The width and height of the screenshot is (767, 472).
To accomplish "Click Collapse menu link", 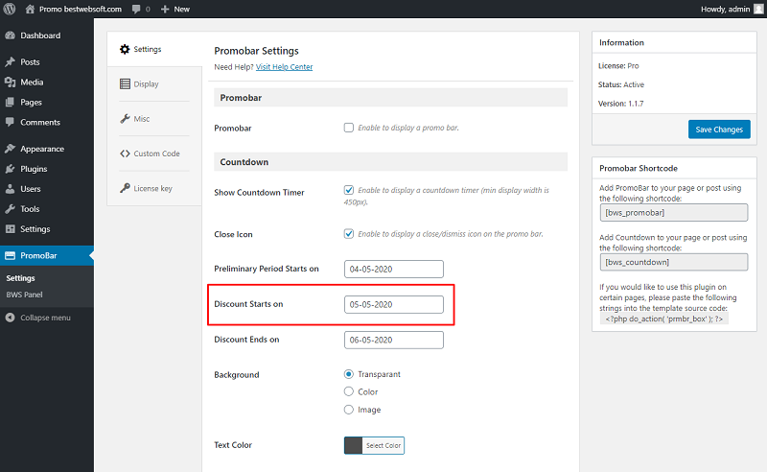I will coord(45,318).
